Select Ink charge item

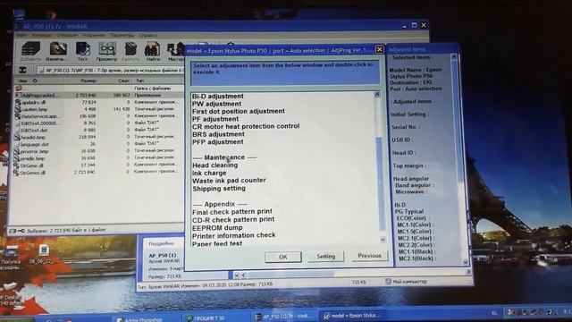pos(209,173)
